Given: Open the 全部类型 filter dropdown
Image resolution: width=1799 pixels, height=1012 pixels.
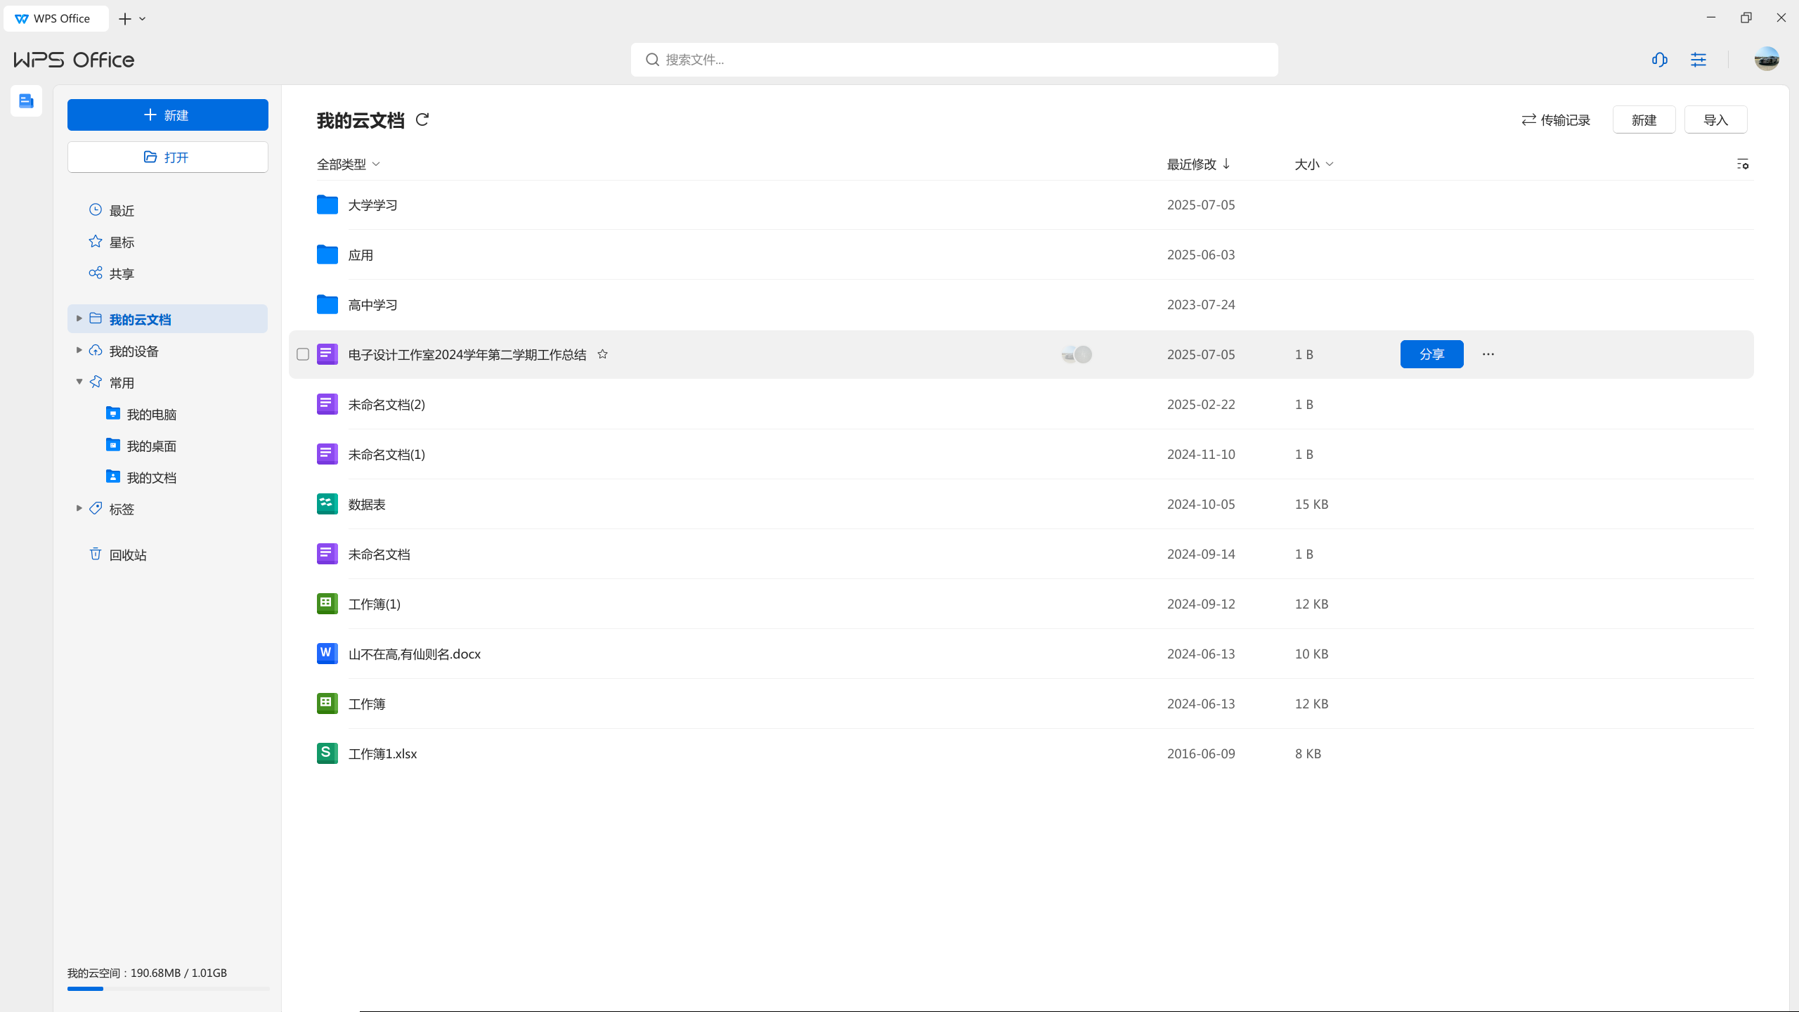Looking at the screenshot, I should point(349,164).
